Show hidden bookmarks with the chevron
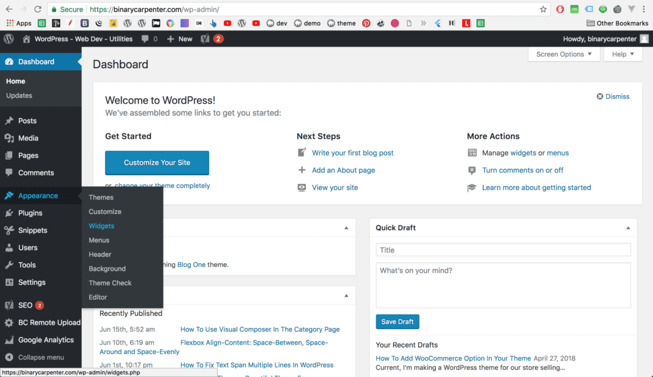Image resolution: width=653 pixels, height=377 pixels. point(423,24)
